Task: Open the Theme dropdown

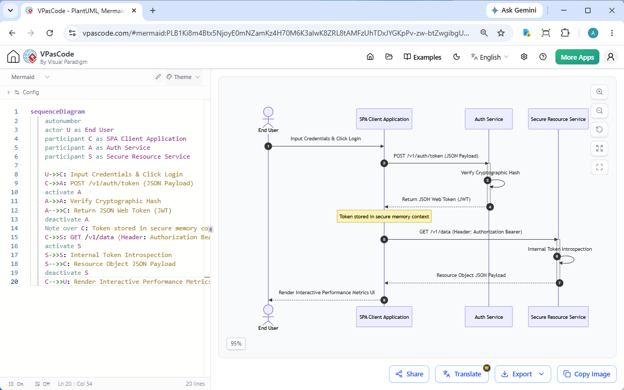Action: coord(183,77)
